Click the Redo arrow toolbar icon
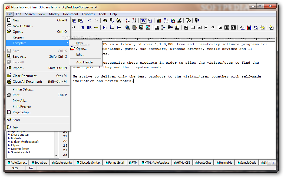 [96, 21]
